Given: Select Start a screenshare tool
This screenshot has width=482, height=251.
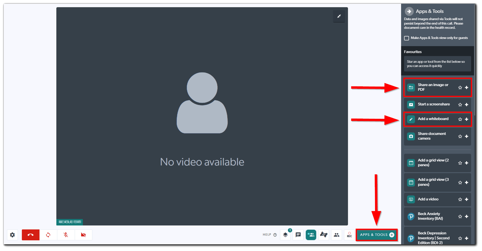Looking at the screenshot, I should [433, 104].
